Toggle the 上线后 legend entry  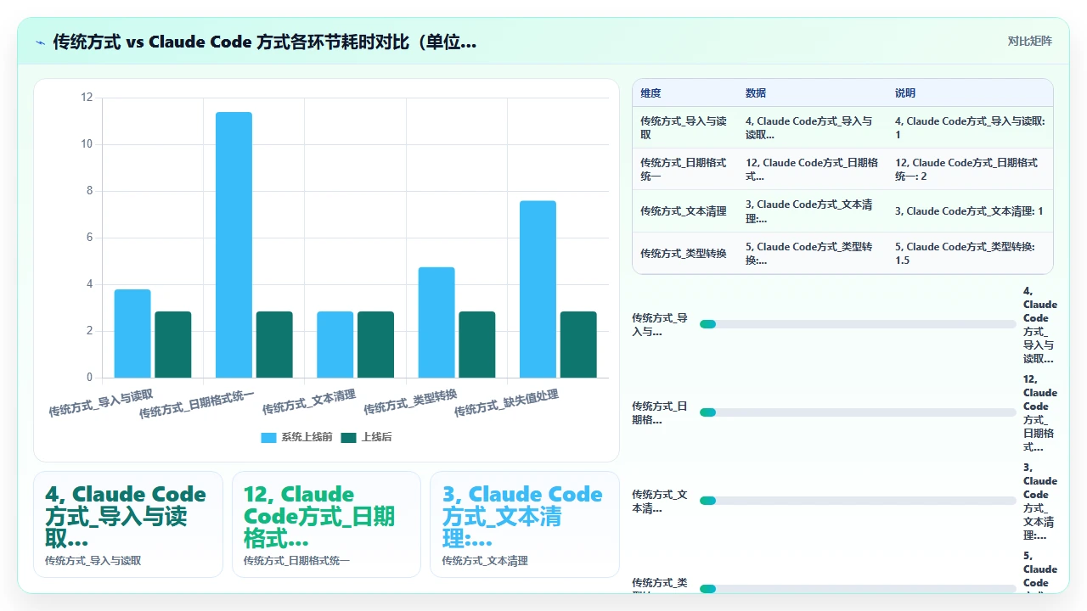point(366,437)
